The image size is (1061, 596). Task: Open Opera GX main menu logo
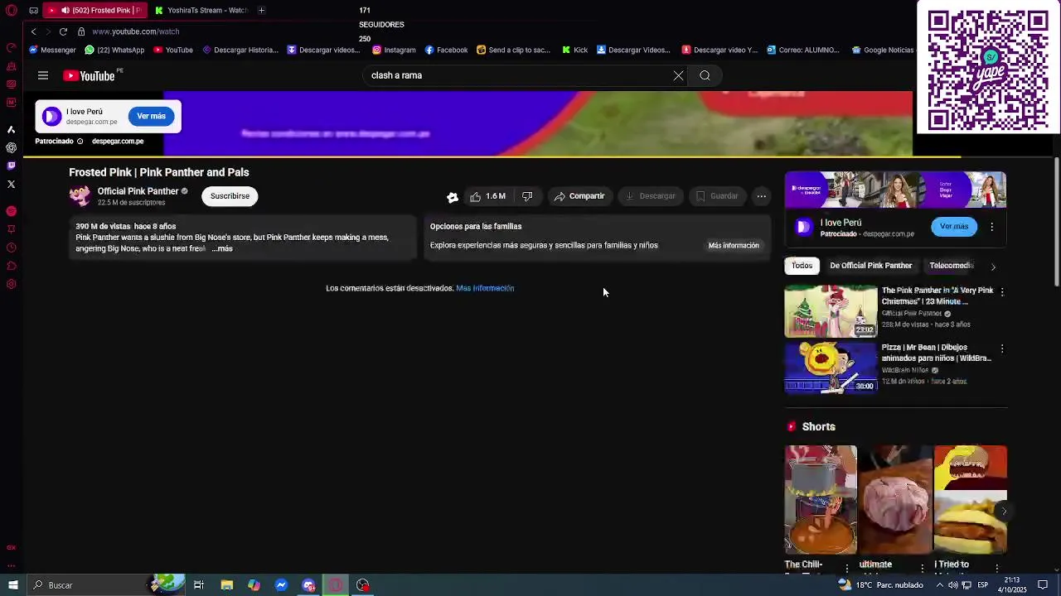tap(11, 11)
